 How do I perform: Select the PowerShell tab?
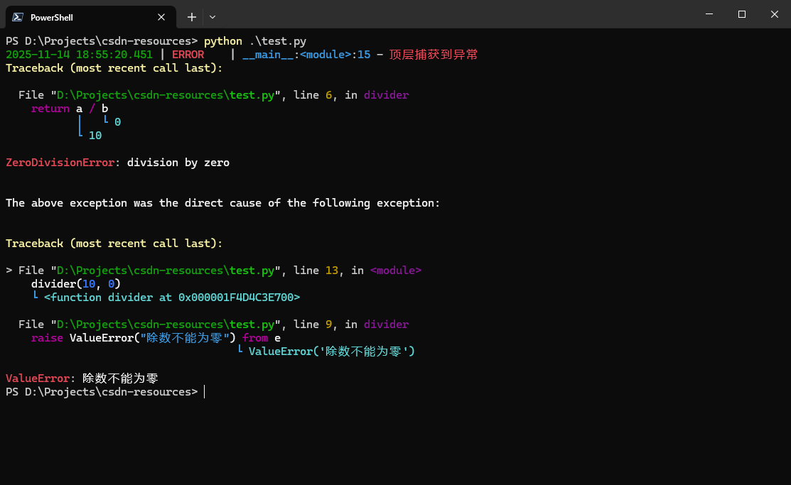[91, 17]
